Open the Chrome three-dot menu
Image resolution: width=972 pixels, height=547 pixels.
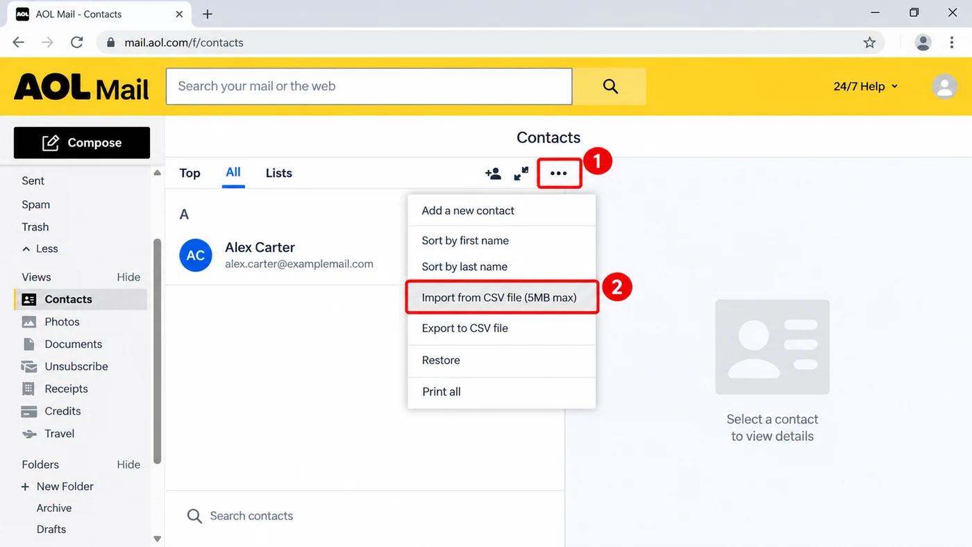point(952,42)
